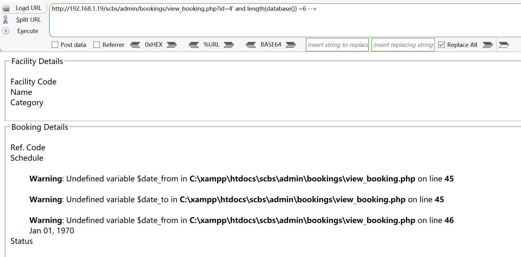Click the 'Facility Details' section heading
Viewport: 521px width, 257px height.
[37, 61]
